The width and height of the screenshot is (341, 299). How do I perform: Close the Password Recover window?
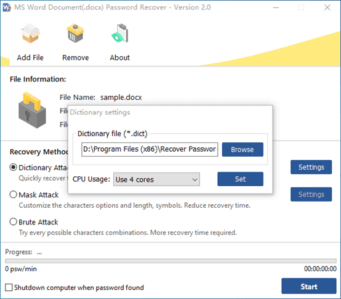(x=327, y=7)
